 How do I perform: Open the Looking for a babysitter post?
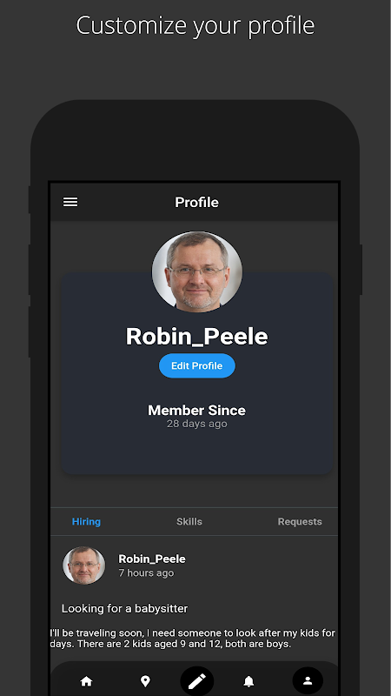[124, 608]
